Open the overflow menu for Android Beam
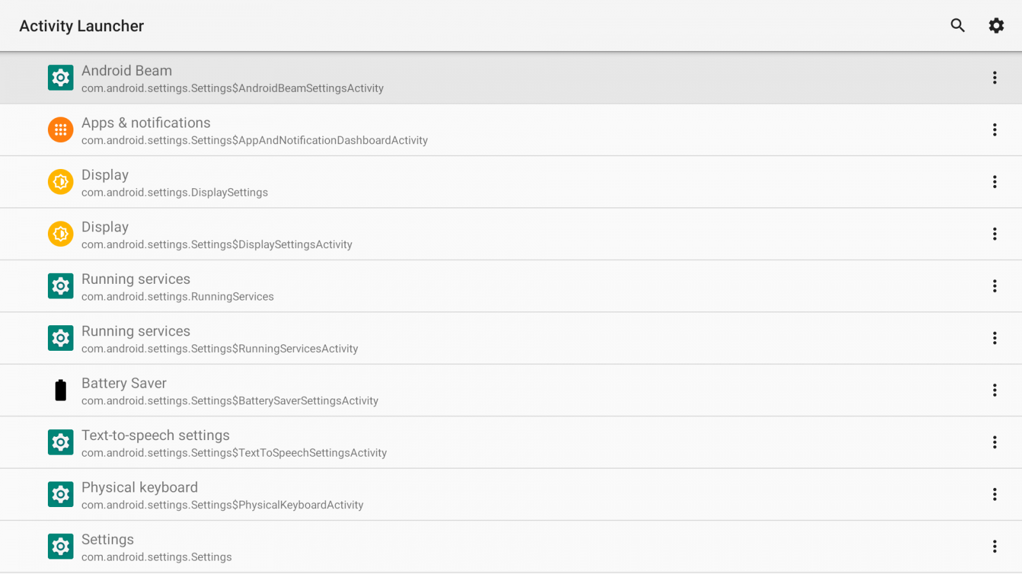 click(x=995, y=78)
